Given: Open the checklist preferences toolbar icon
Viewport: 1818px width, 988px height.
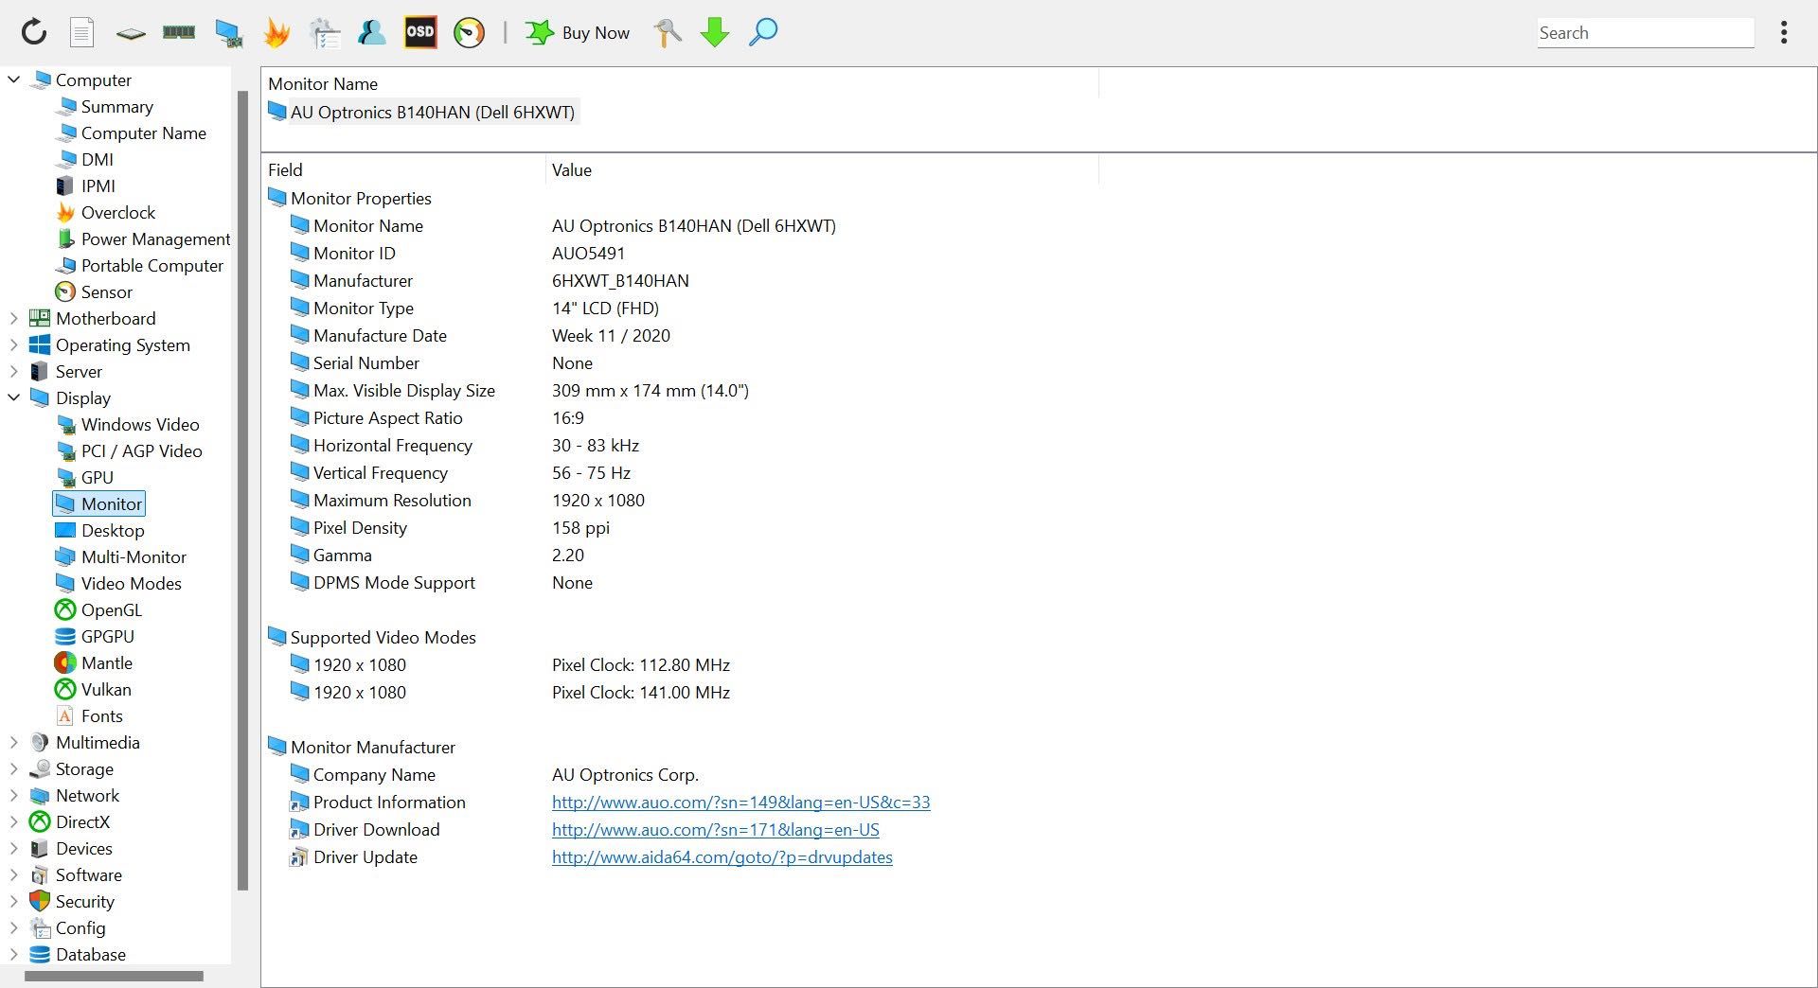Looking at the screenshot, I should point(325,32).
